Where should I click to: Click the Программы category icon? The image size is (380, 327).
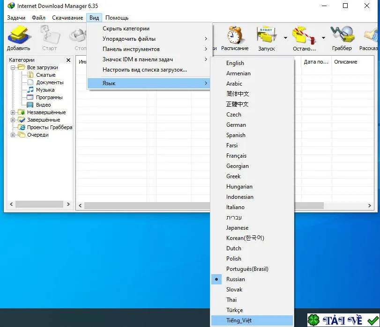30,97
